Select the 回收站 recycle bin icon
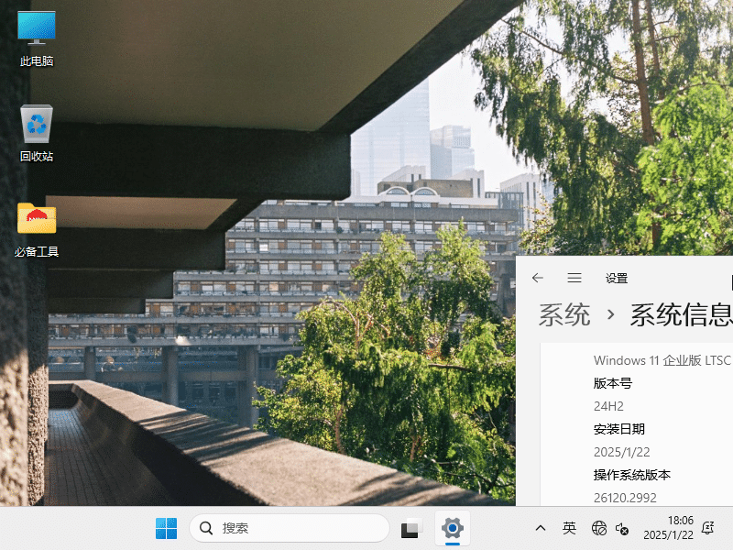 pos(37,134)
